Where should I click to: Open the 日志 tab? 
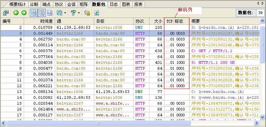coord(114,4)
